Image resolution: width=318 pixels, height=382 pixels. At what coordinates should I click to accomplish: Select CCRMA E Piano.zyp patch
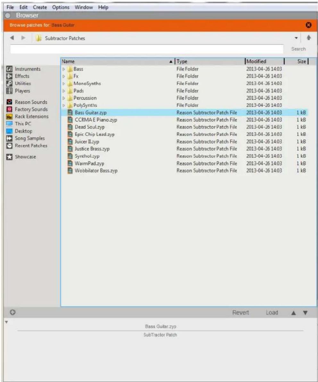pyautogui.click(x=185, y=120)
